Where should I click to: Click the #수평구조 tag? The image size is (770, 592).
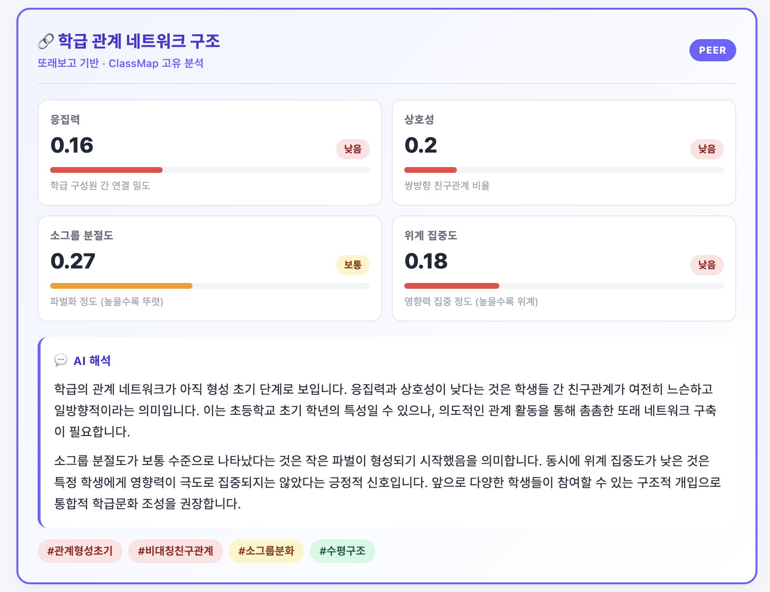coord(343,551)
